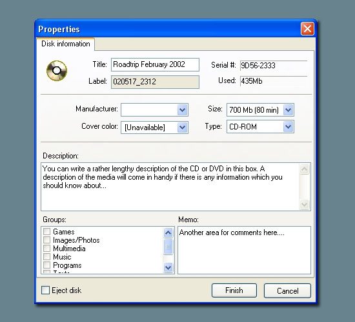Click the CD disc icon
Image resolution: width=355 pixels, height=322 pixels.
click(57, 70)
